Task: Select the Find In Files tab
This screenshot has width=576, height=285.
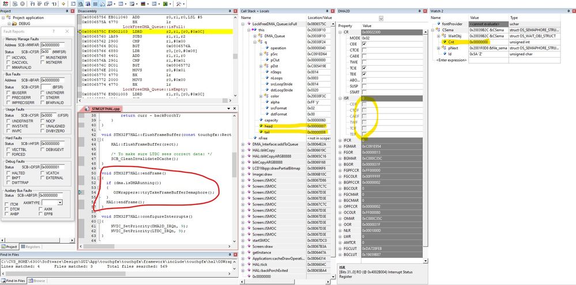Action: click(13, 280)
